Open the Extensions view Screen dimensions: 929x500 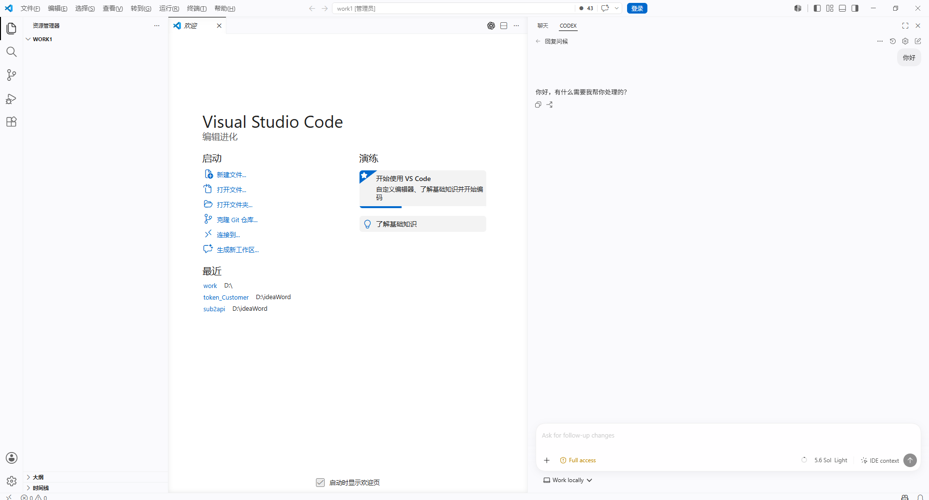(12, 122)
